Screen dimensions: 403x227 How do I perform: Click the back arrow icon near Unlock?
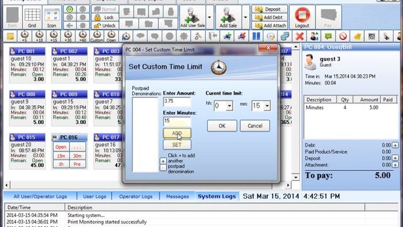tap(70, 25)
